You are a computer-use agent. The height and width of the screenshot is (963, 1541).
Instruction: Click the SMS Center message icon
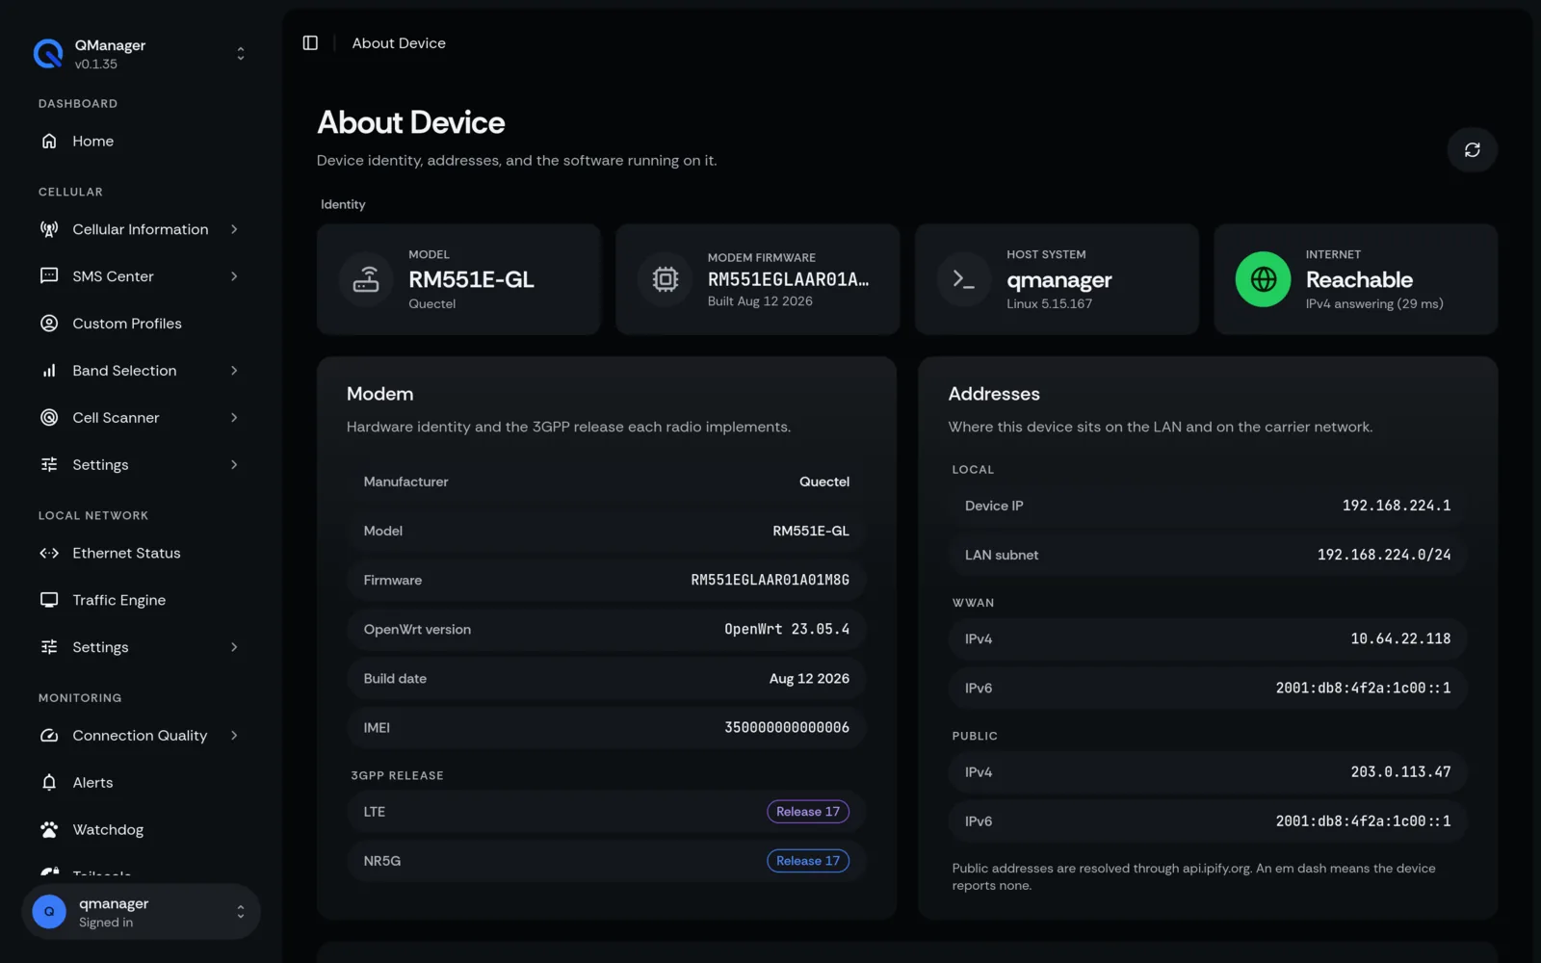(x=49, y=276)
